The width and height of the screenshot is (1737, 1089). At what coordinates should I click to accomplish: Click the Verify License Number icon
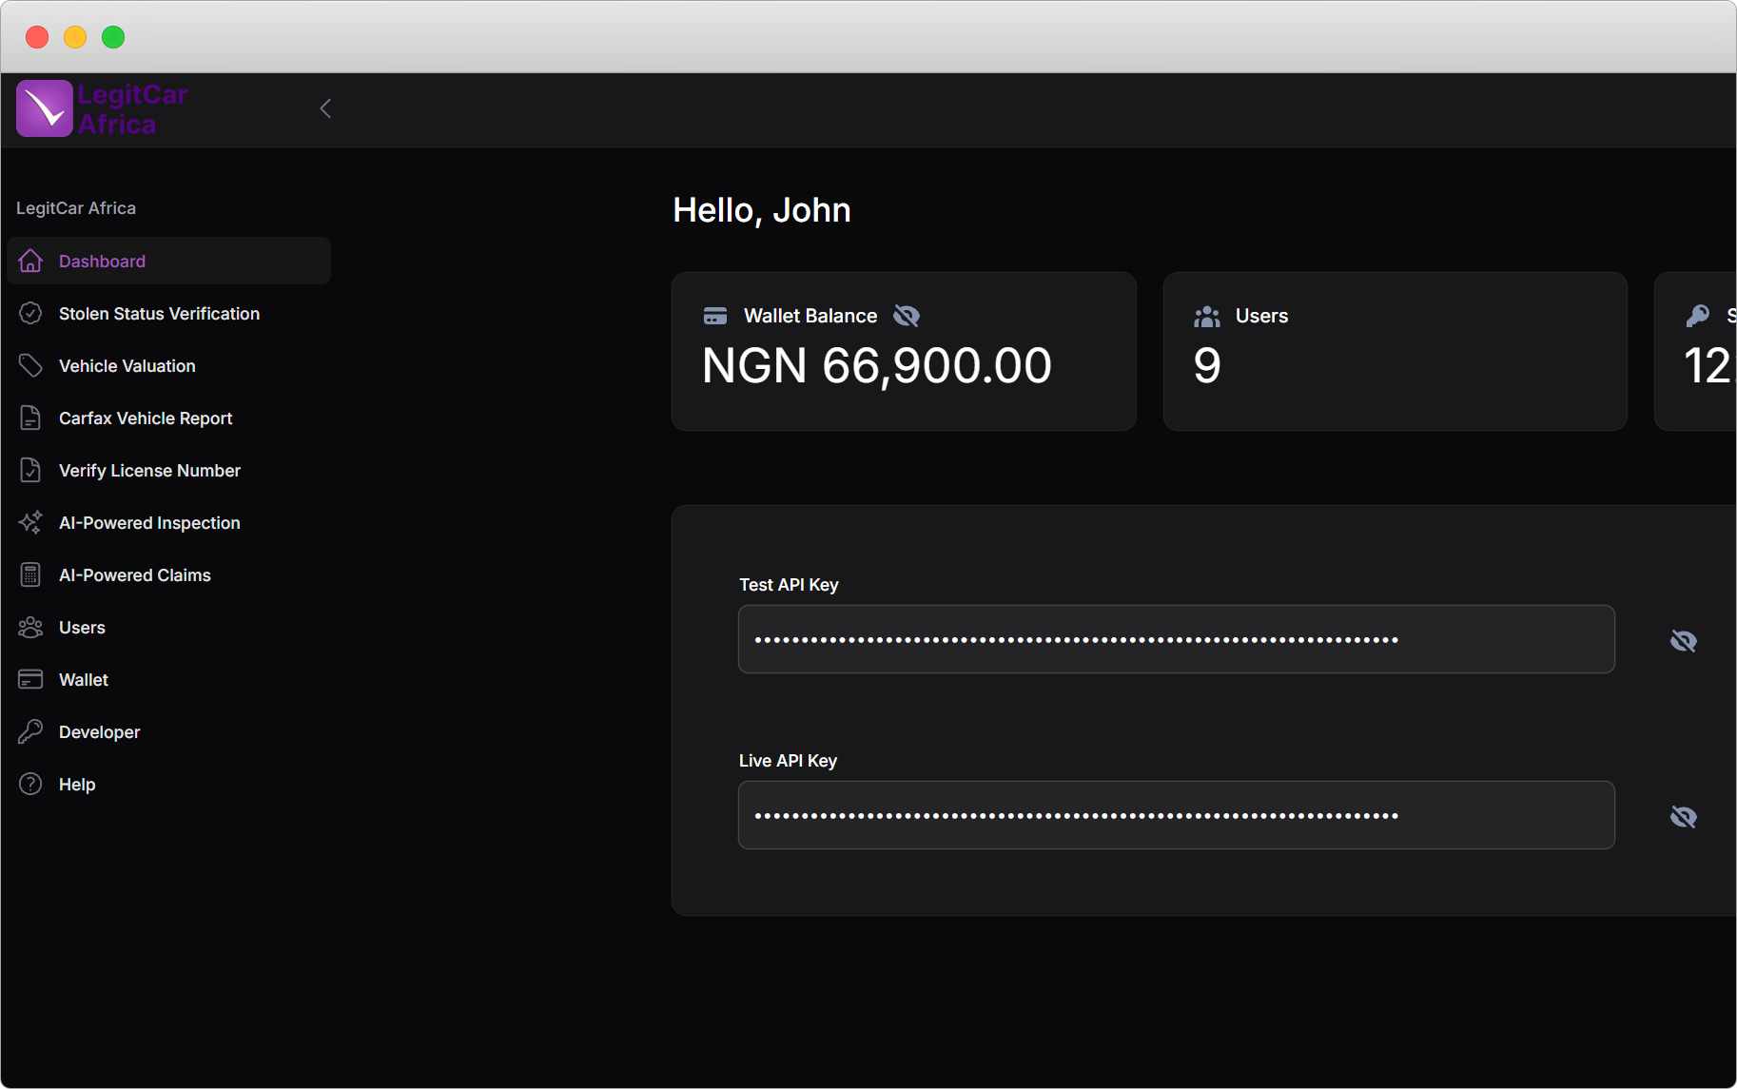(x=30, y=471)
